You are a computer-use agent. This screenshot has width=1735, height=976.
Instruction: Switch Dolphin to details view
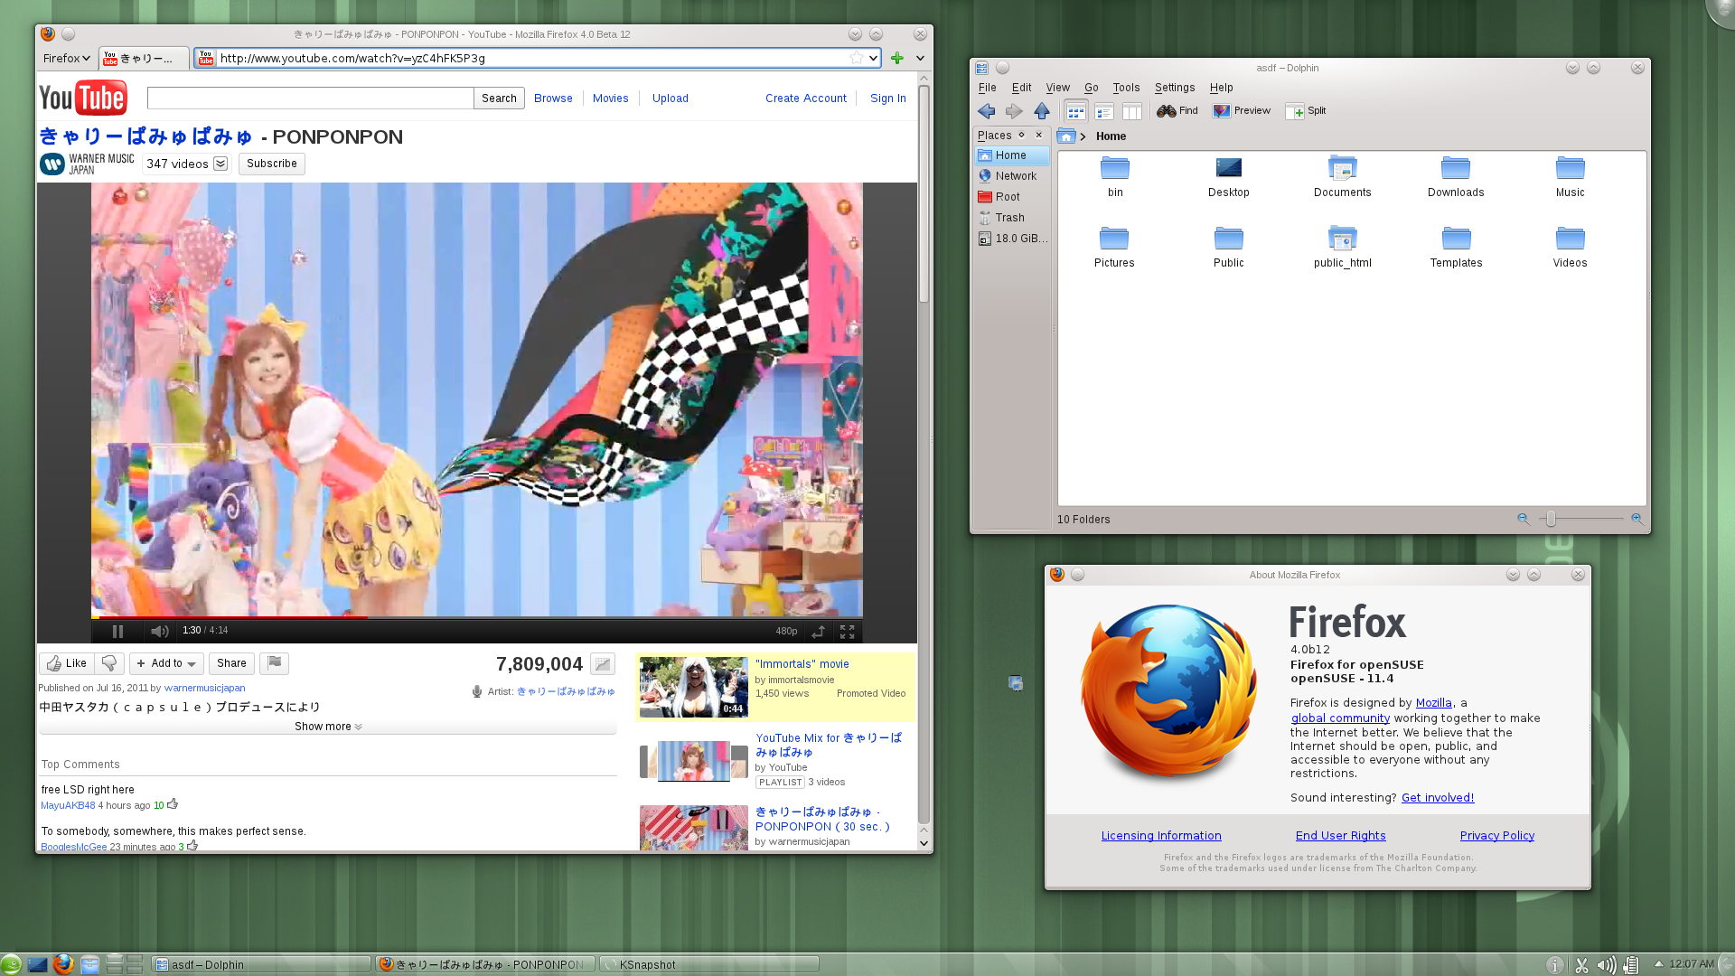click(x=1103, y=111)
